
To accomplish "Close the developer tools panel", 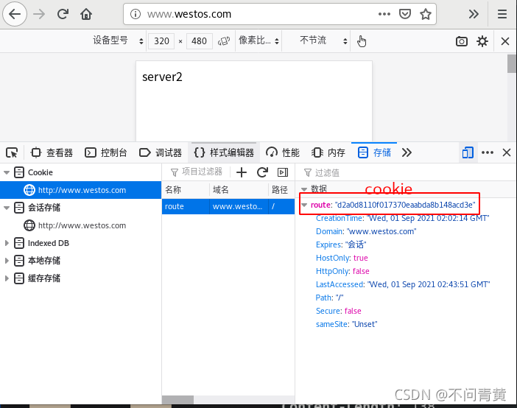I will (x=507, y=152).
